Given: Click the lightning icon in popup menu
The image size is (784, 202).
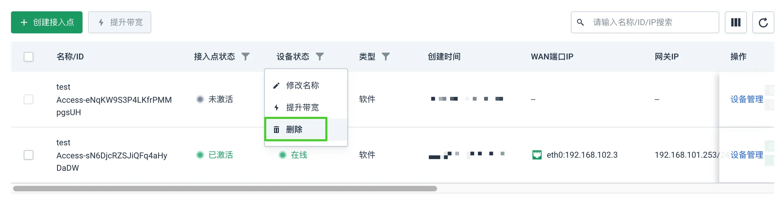Looking at the screenshot, I should tap(276, 108).
